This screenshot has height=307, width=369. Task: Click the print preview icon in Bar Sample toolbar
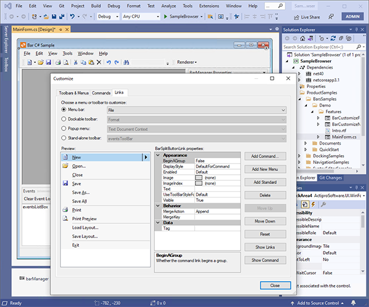pos(66,62)
